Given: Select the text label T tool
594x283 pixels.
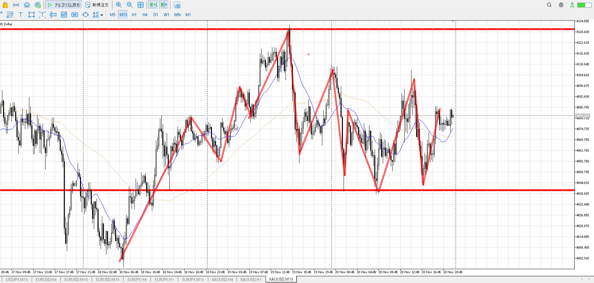Looking at the screenshot, I should pos(21,14).
